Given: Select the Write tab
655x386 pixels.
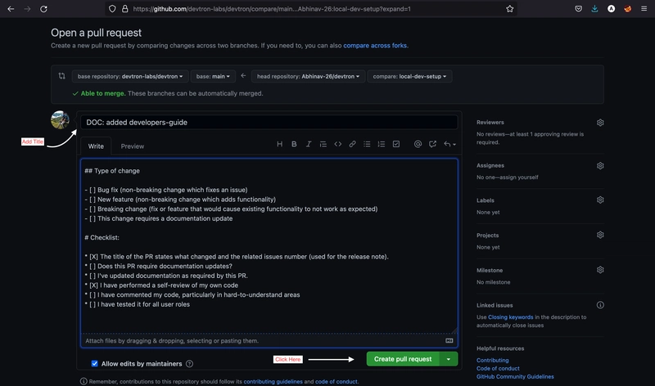Looking at the screenshot, I should (x=96, y=146).
